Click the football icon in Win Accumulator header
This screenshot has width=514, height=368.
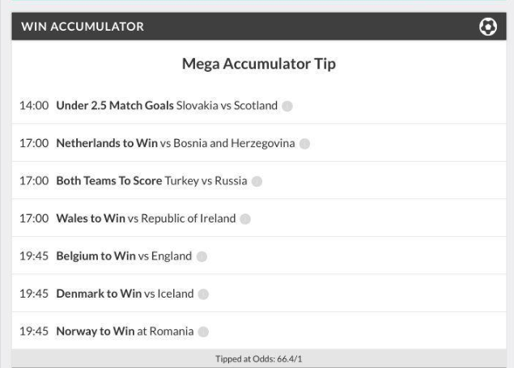(x=488, y=27)
